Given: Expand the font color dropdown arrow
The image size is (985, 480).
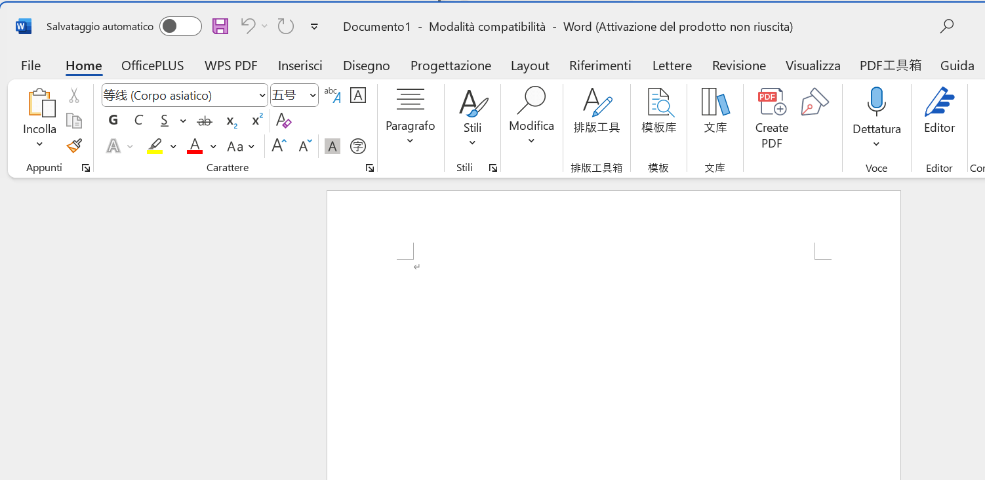Looking at the screenshot, I should pos(213,146).
